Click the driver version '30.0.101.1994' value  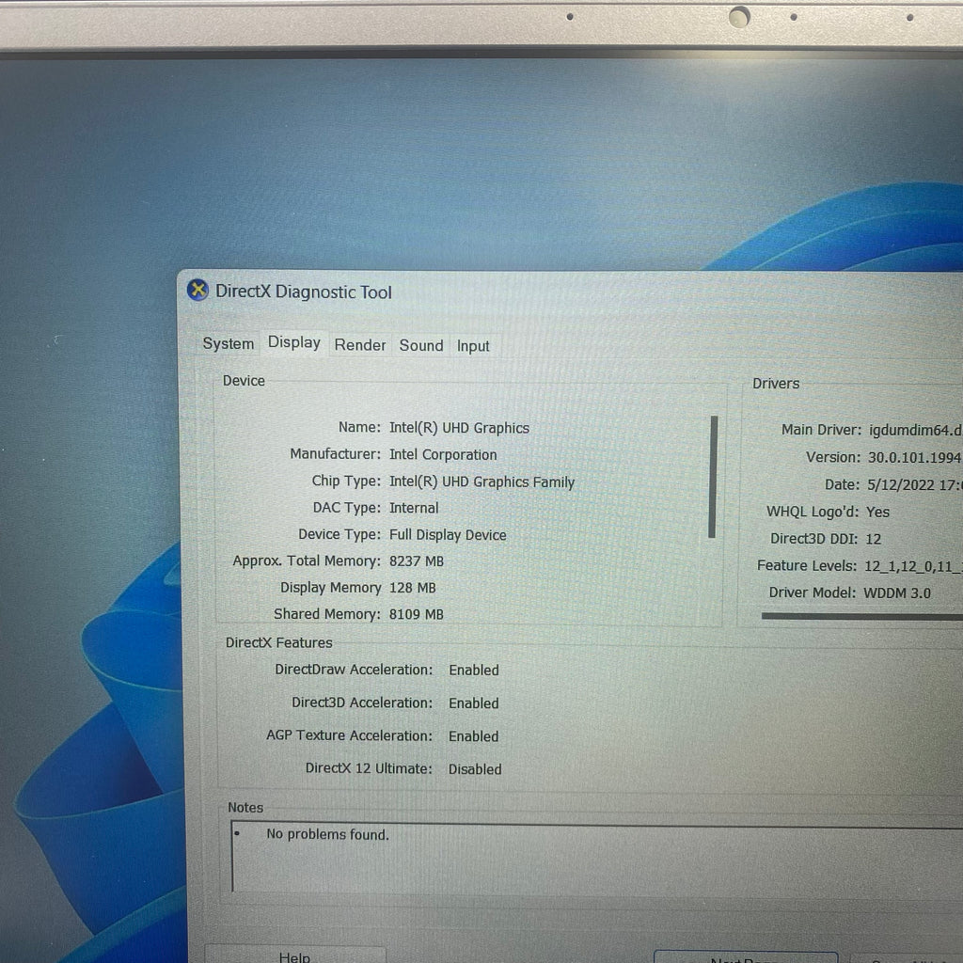[x=914, y=458]
